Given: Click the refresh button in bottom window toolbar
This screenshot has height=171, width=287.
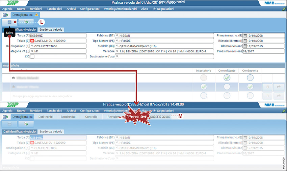Looking at the screenshot, I should click(26, 124).
